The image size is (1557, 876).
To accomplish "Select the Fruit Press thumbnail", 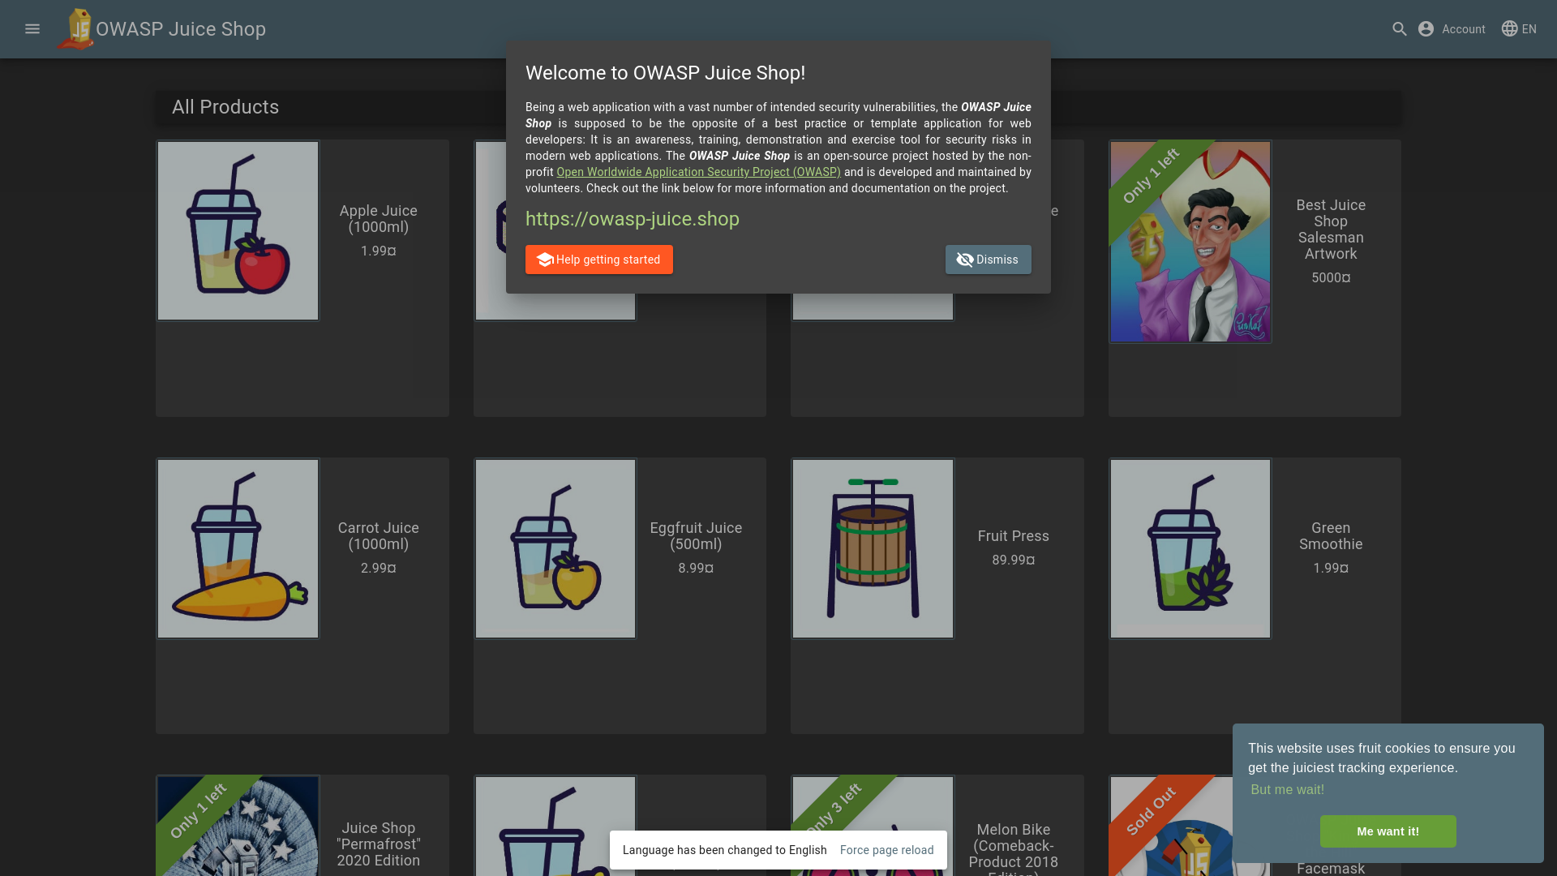I will tap(873, 549).
